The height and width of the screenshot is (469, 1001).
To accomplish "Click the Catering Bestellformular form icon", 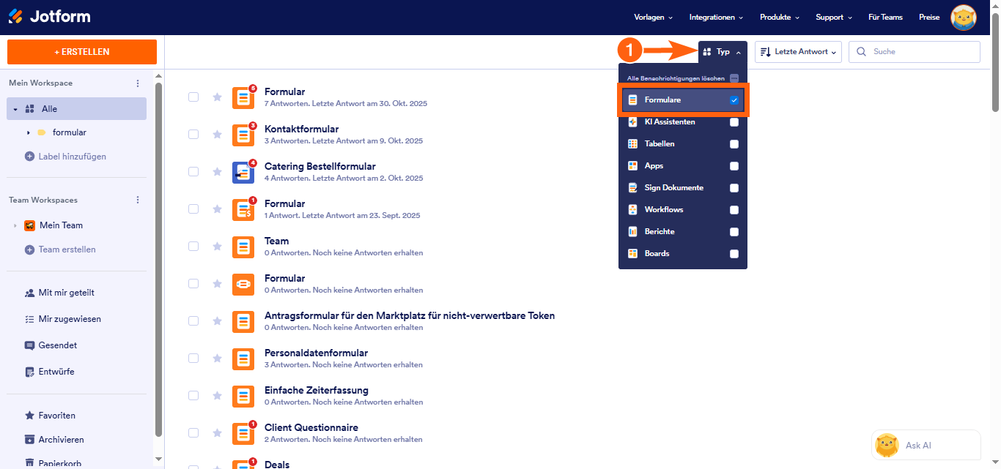I will click(243, 172).
